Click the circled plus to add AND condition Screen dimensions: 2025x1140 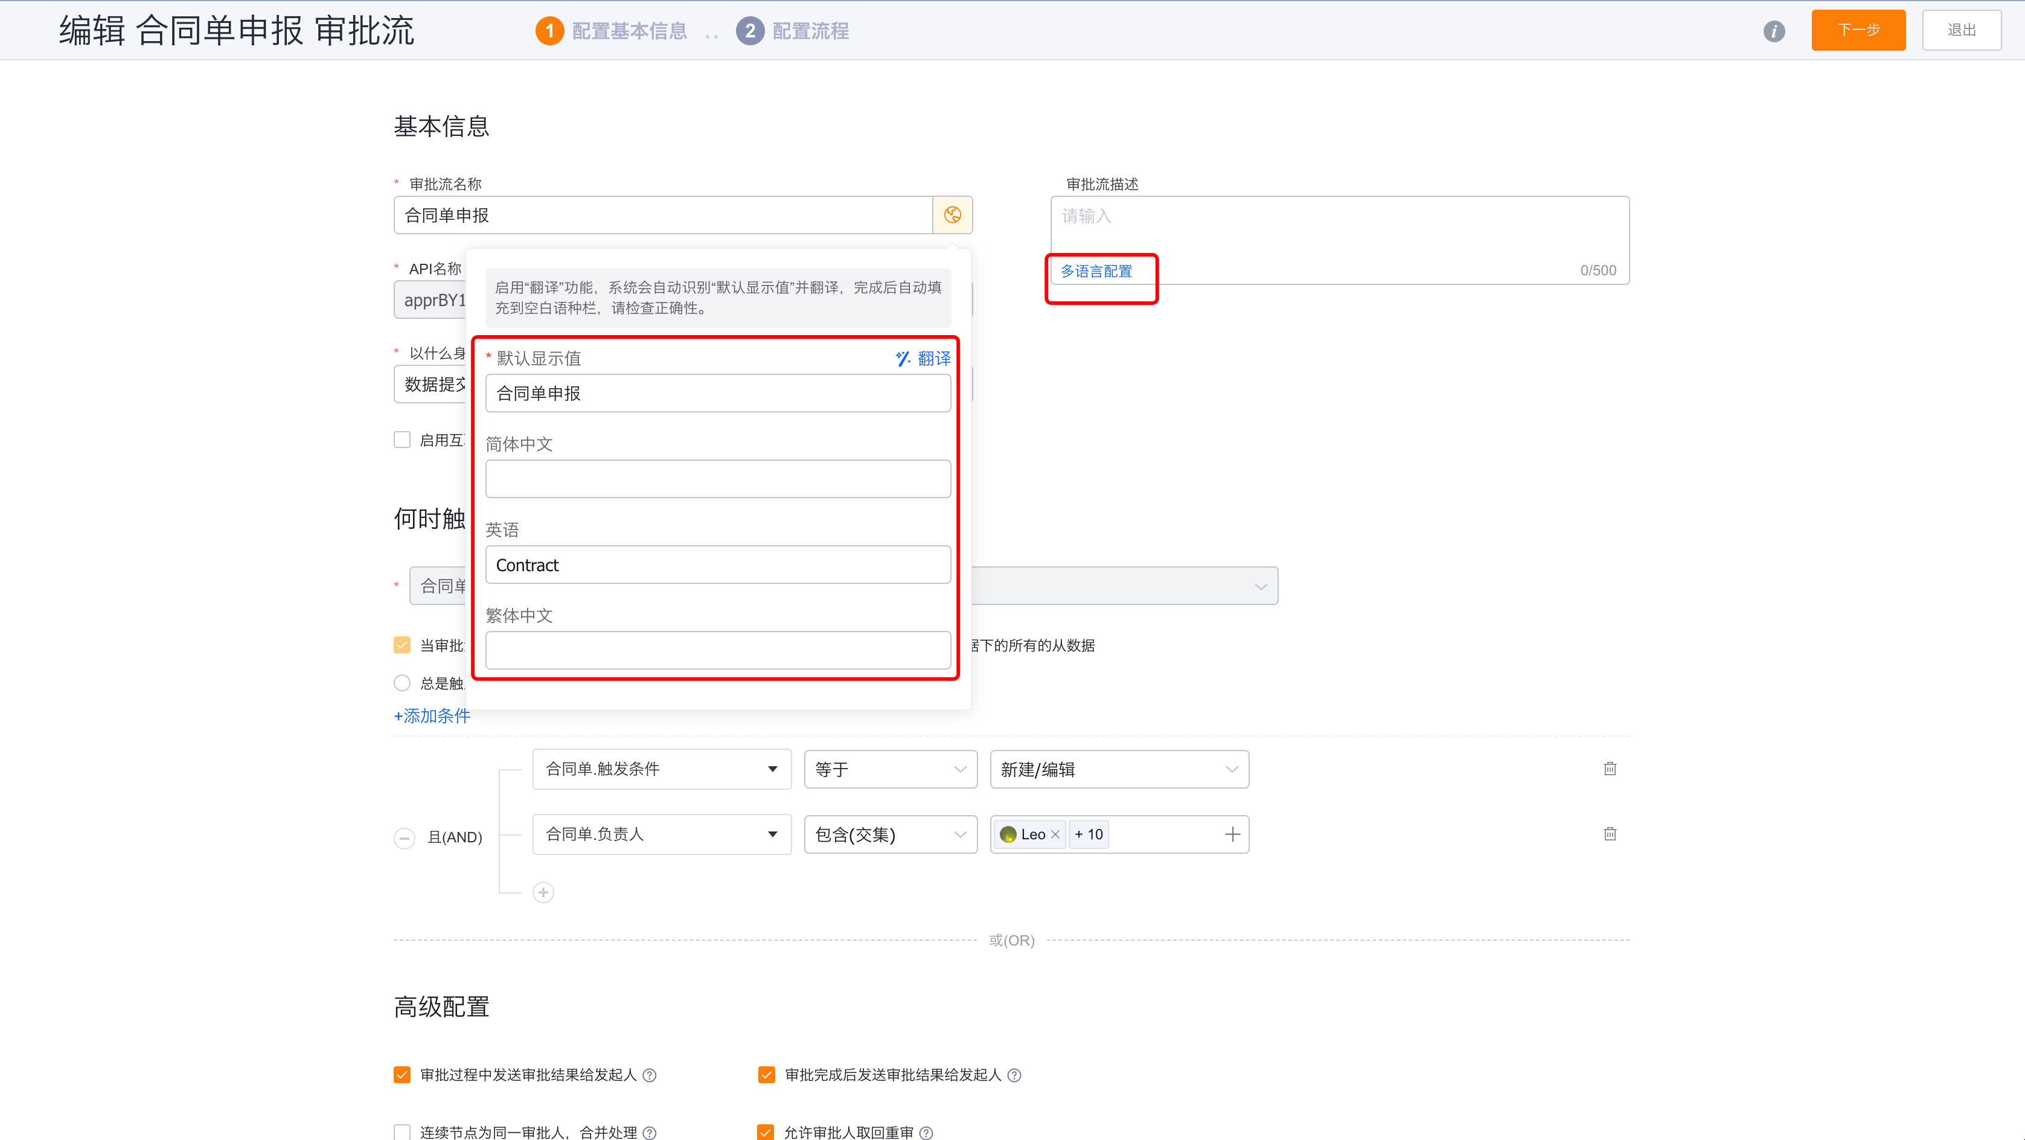[x=543, y=892]
